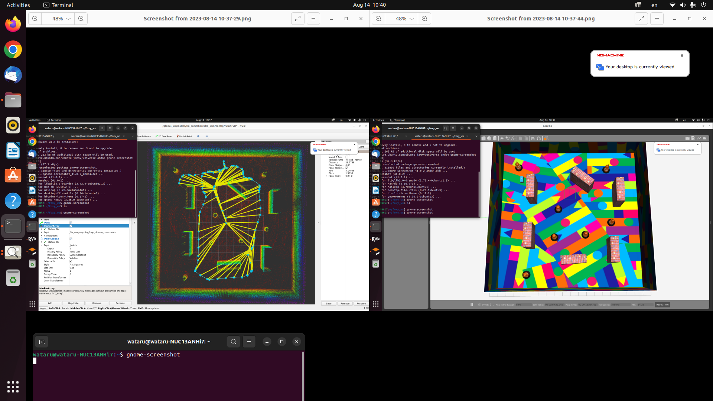Enter fullscreen in the 10-37-29 image viewer
Viewport: 713px width, 401px height.
[x=298, y=19]
